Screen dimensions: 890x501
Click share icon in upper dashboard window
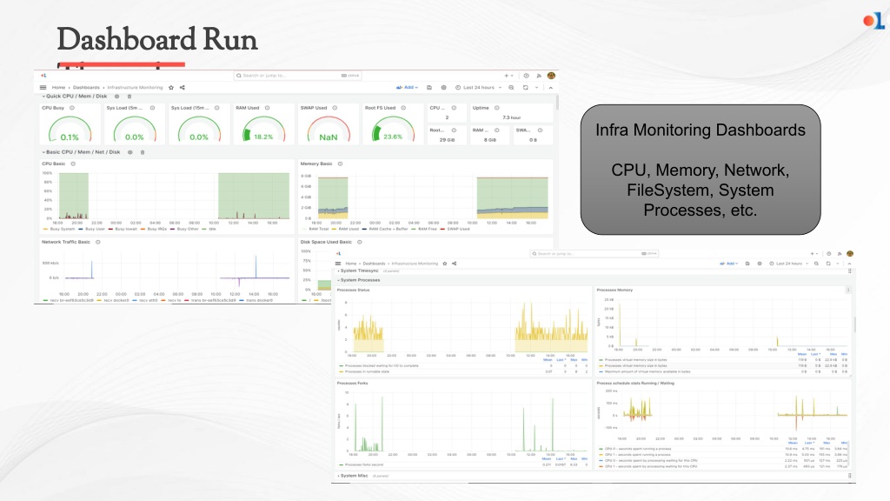click(x=183, y=88)
